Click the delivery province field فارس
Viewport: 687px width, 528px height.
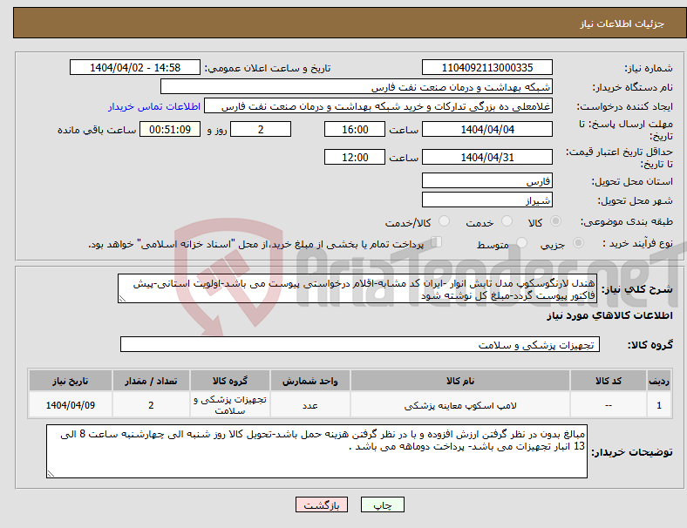click(x=486, y=180)
